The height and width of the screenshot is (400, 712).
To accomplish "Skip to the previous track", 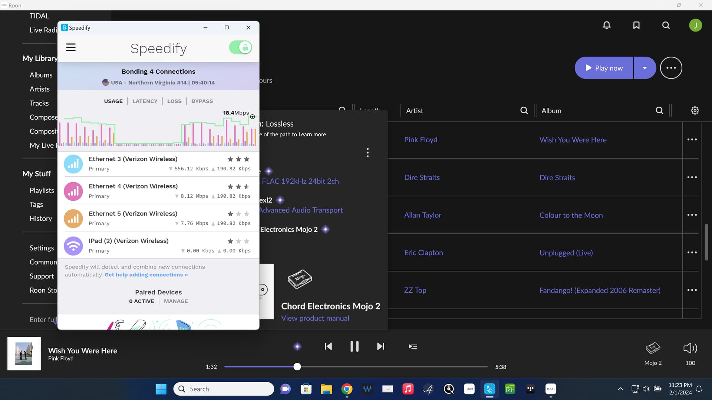I will click(328, 346).
